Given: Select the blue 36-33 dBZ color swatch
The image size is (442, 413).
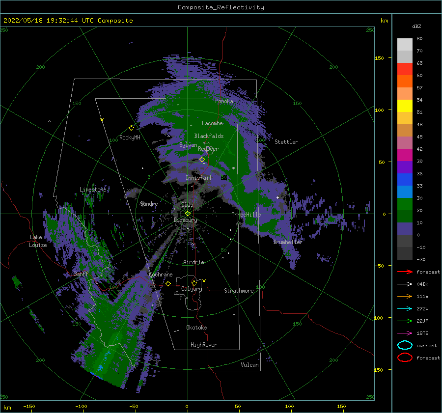Looking at the screenshot, I should tap(405, 180).
